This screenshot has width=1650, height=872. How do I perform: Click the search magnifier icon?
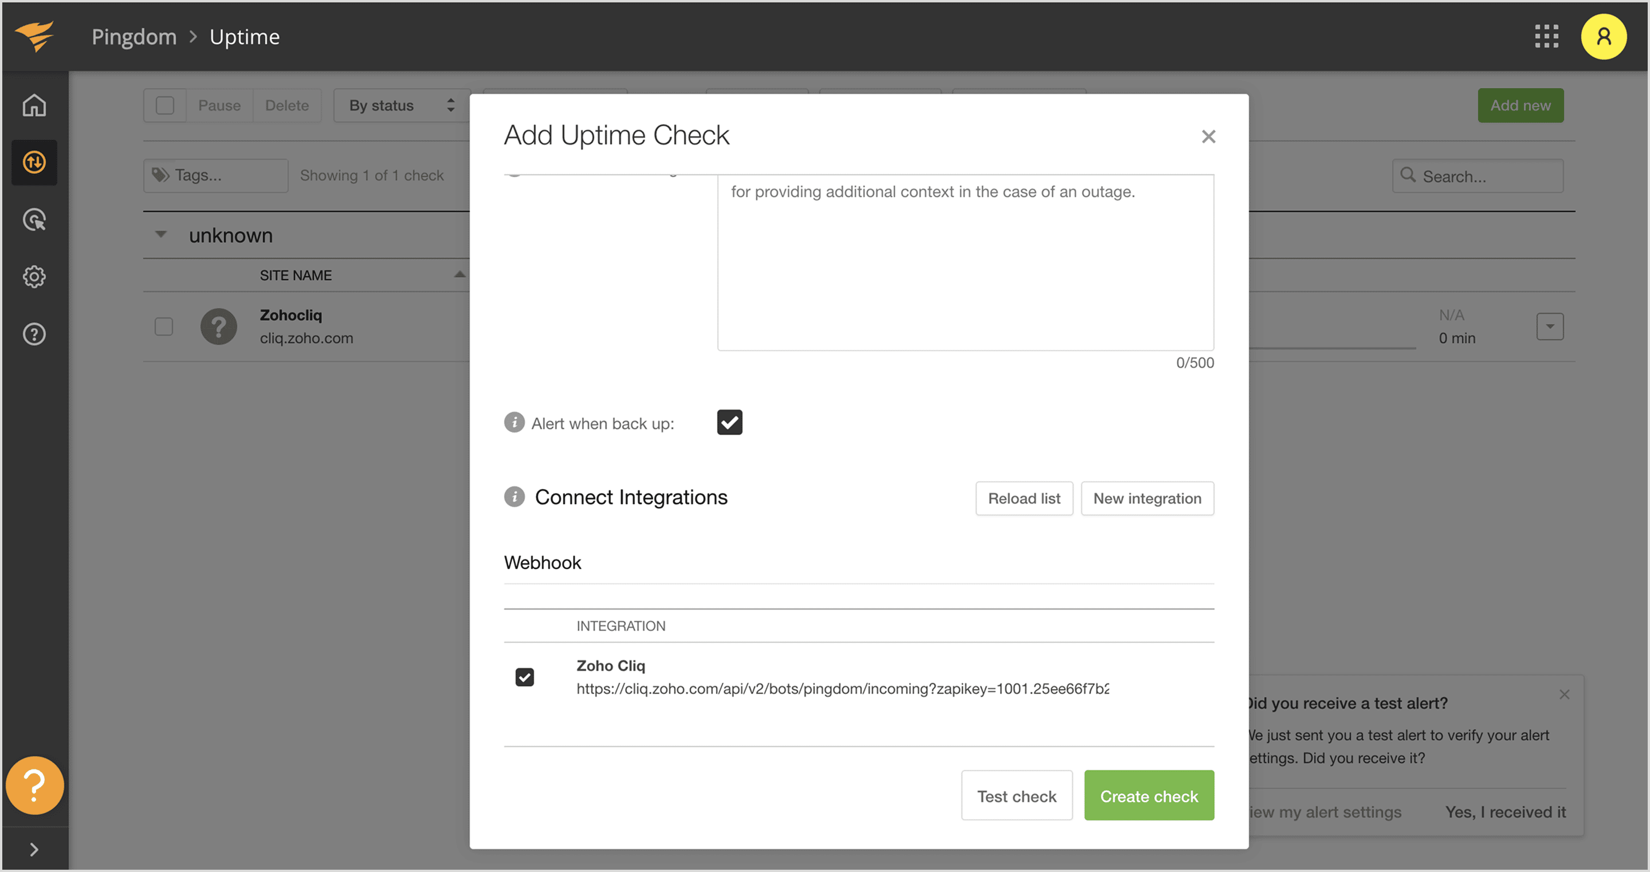click(1407, 175)
